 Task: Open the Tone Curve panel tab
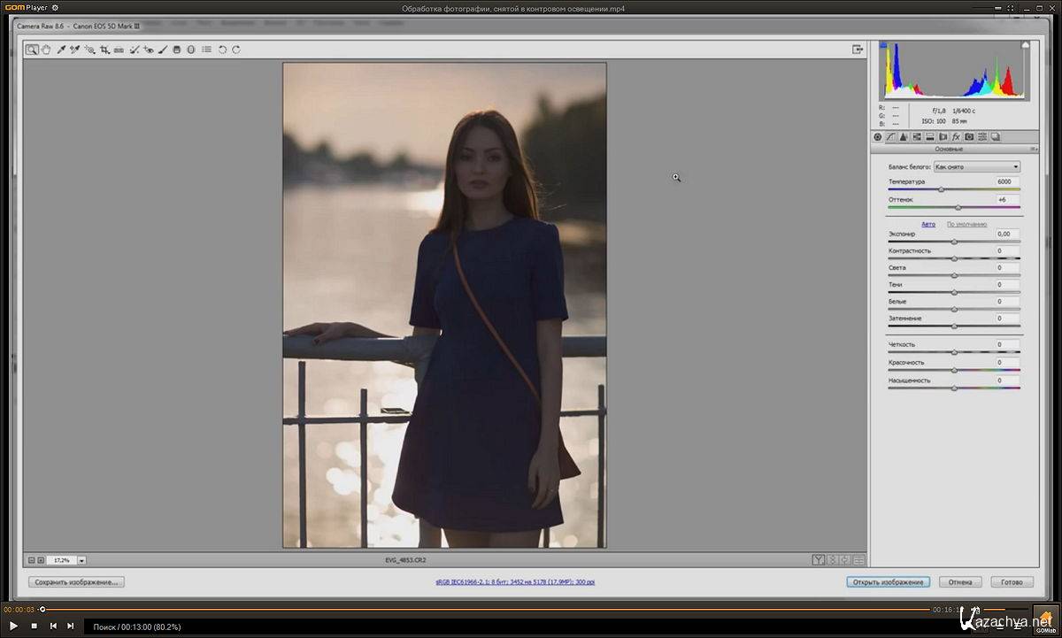[x=890, y=137]
